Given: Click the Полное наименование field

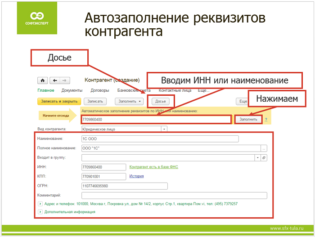Looking at the screenshot, I should click(x=171, y=148).
